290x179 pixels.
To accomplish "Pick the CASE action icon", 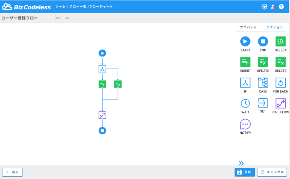I will [x=263, y=83].
